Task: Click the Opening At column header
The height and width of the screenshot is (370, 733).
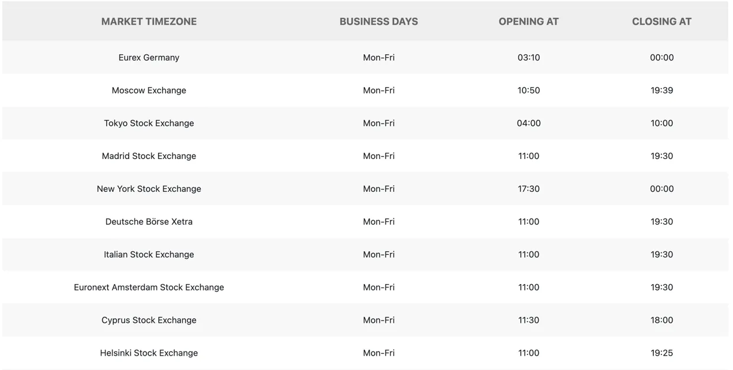Action: pos(529,21)
